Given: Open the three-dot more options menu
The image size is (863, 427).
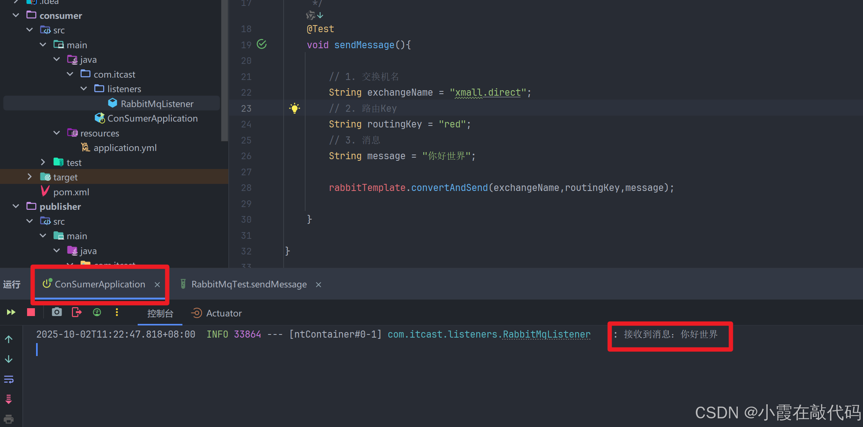Looking at the screenshot, I should 117,313.
